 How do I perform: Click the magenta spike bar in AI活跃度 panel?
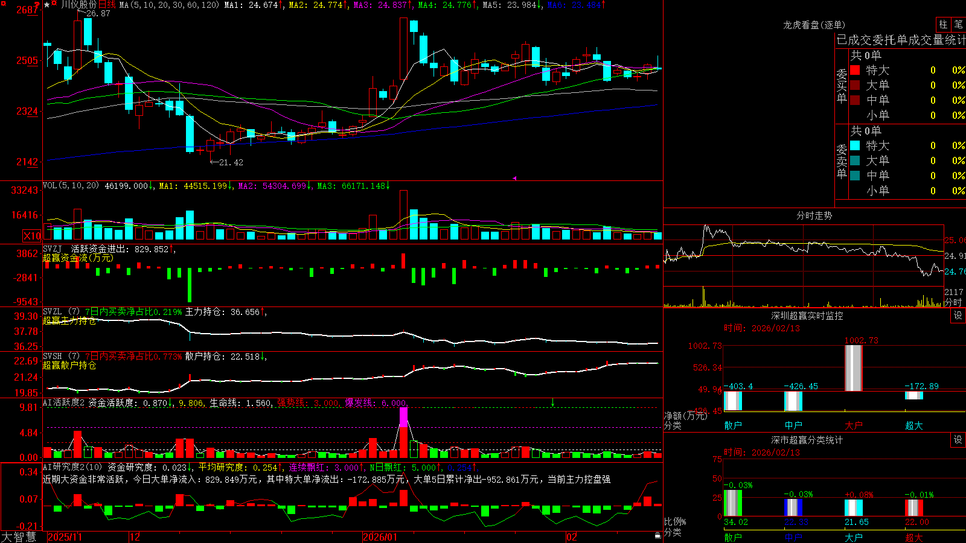403,418
